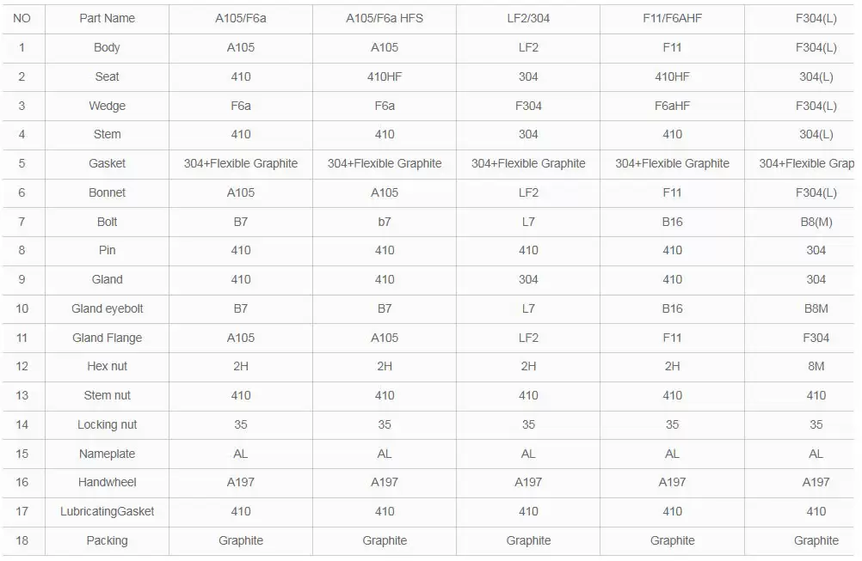
Task: Select "F304" in the Gland Flange row
Action: (x=816, y=338)
